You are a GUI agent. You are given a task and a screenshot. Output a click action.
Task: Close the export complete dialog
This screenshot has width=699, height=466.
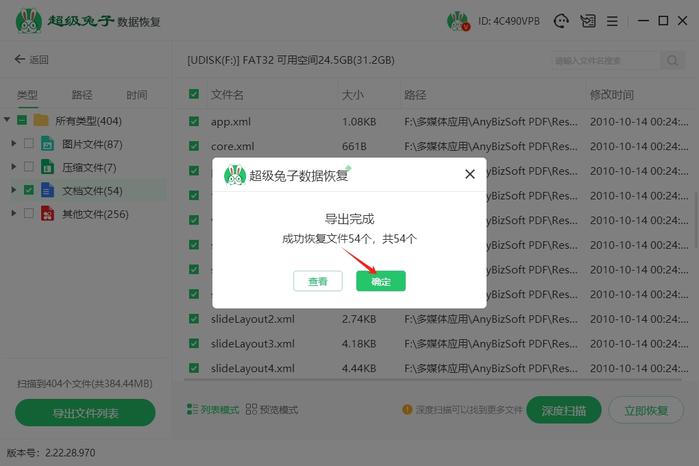pos(470,174)
